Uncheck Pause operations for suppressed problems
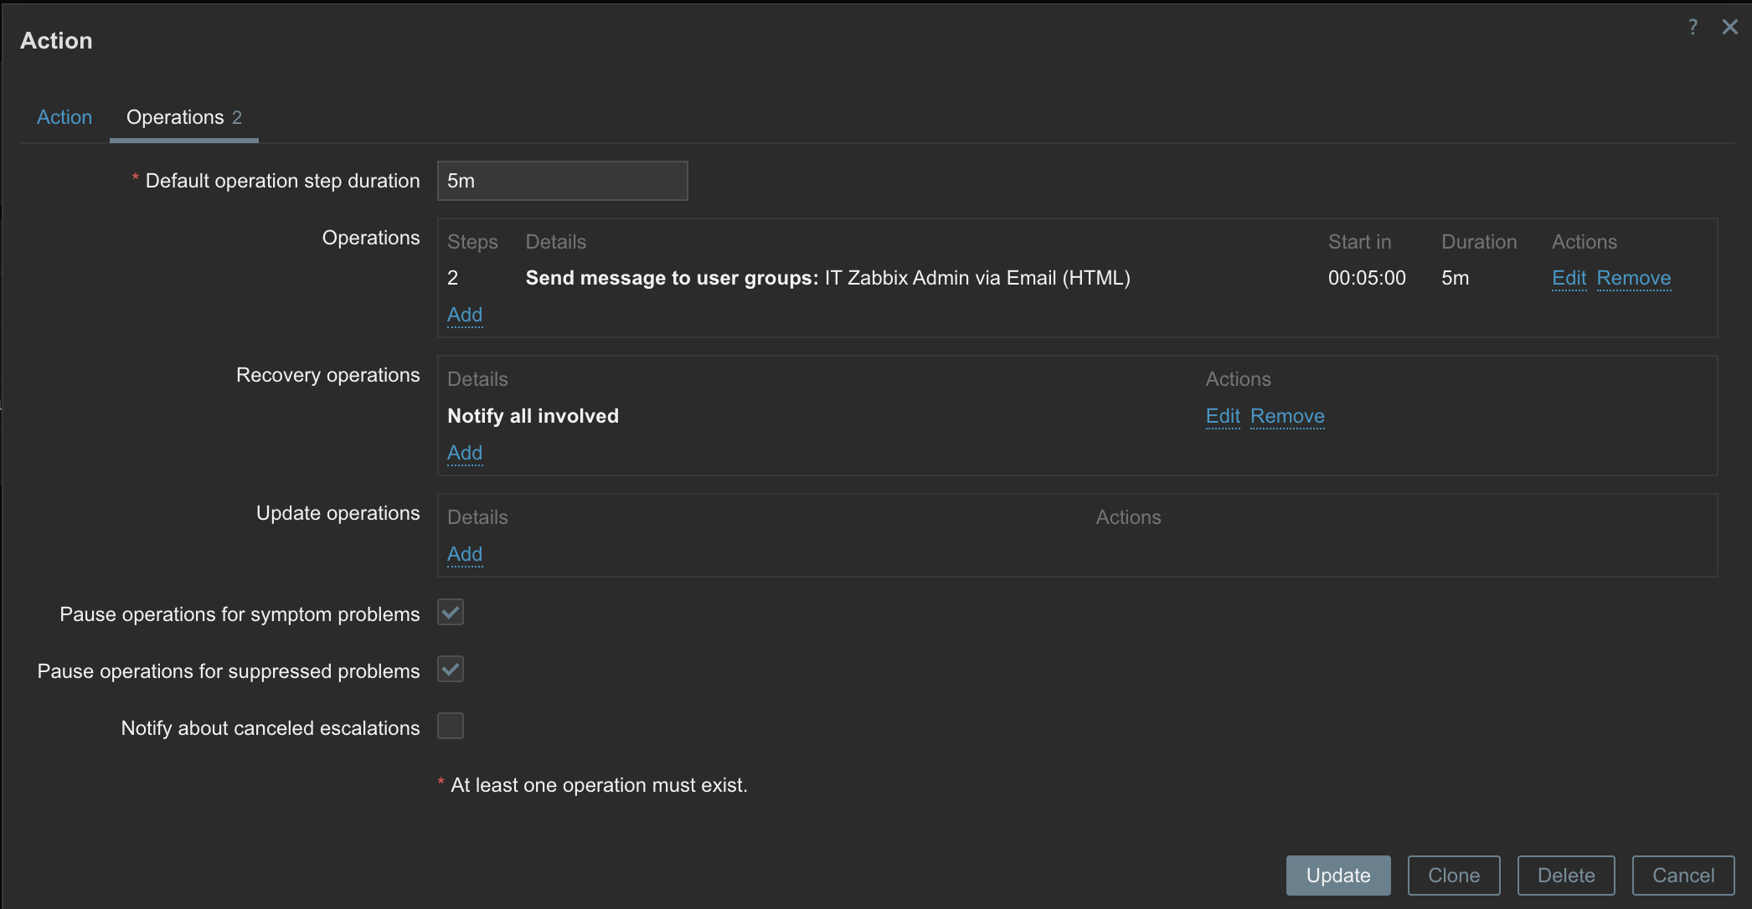 451,670
